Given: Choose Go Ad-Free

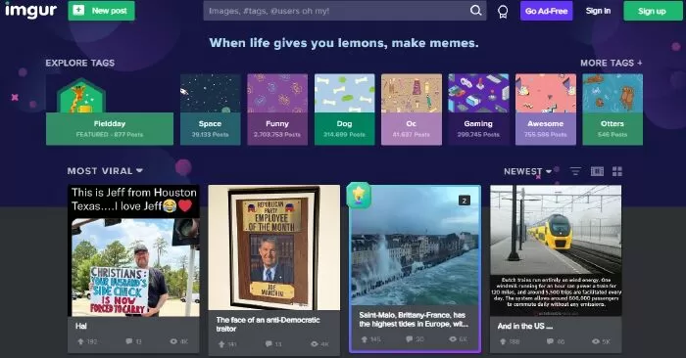Looking at the screenshot, I should click(547, 11).
